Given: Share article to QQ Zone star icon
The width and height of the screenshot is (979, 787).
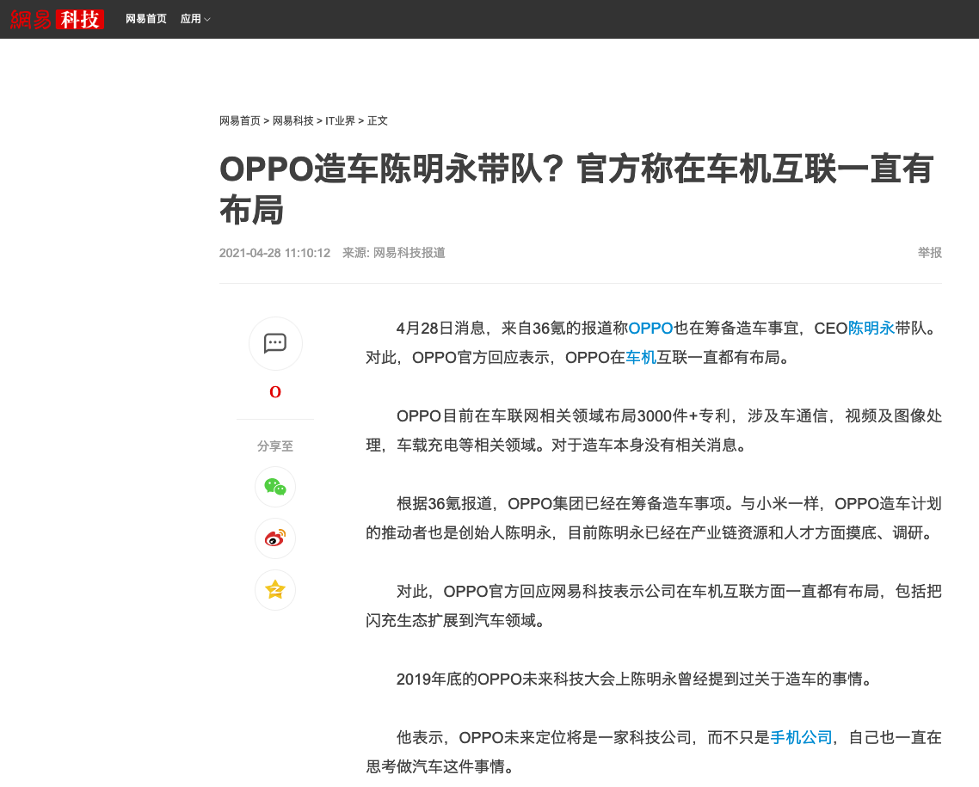Looking at the screenshot, I should (275, 590).
